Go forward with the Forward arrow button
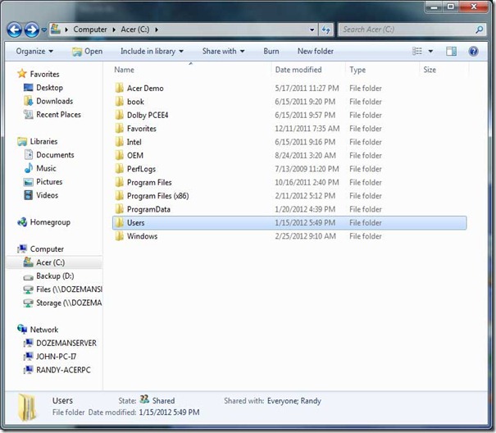 (32, 30)
